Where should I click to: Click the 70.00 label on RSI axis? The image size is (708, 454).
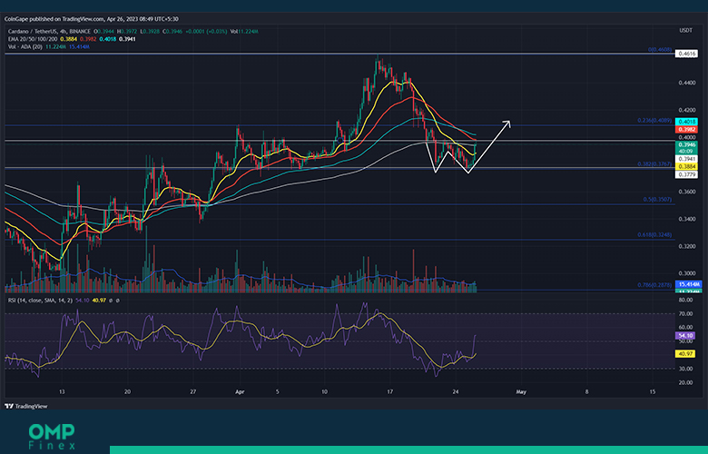(685, 313)
